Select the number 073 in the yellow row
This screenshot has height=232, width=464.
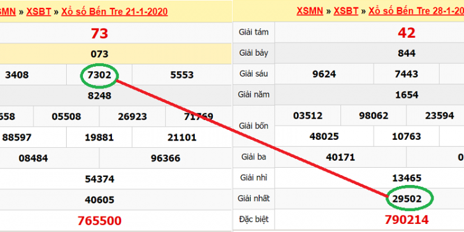pyautogui.click(x=100, y=54)
